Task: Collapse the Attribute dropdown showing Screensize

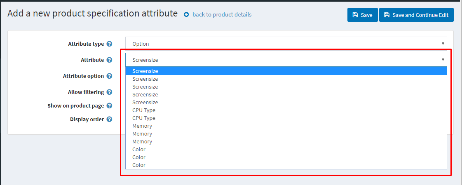Action: point(286,60)
